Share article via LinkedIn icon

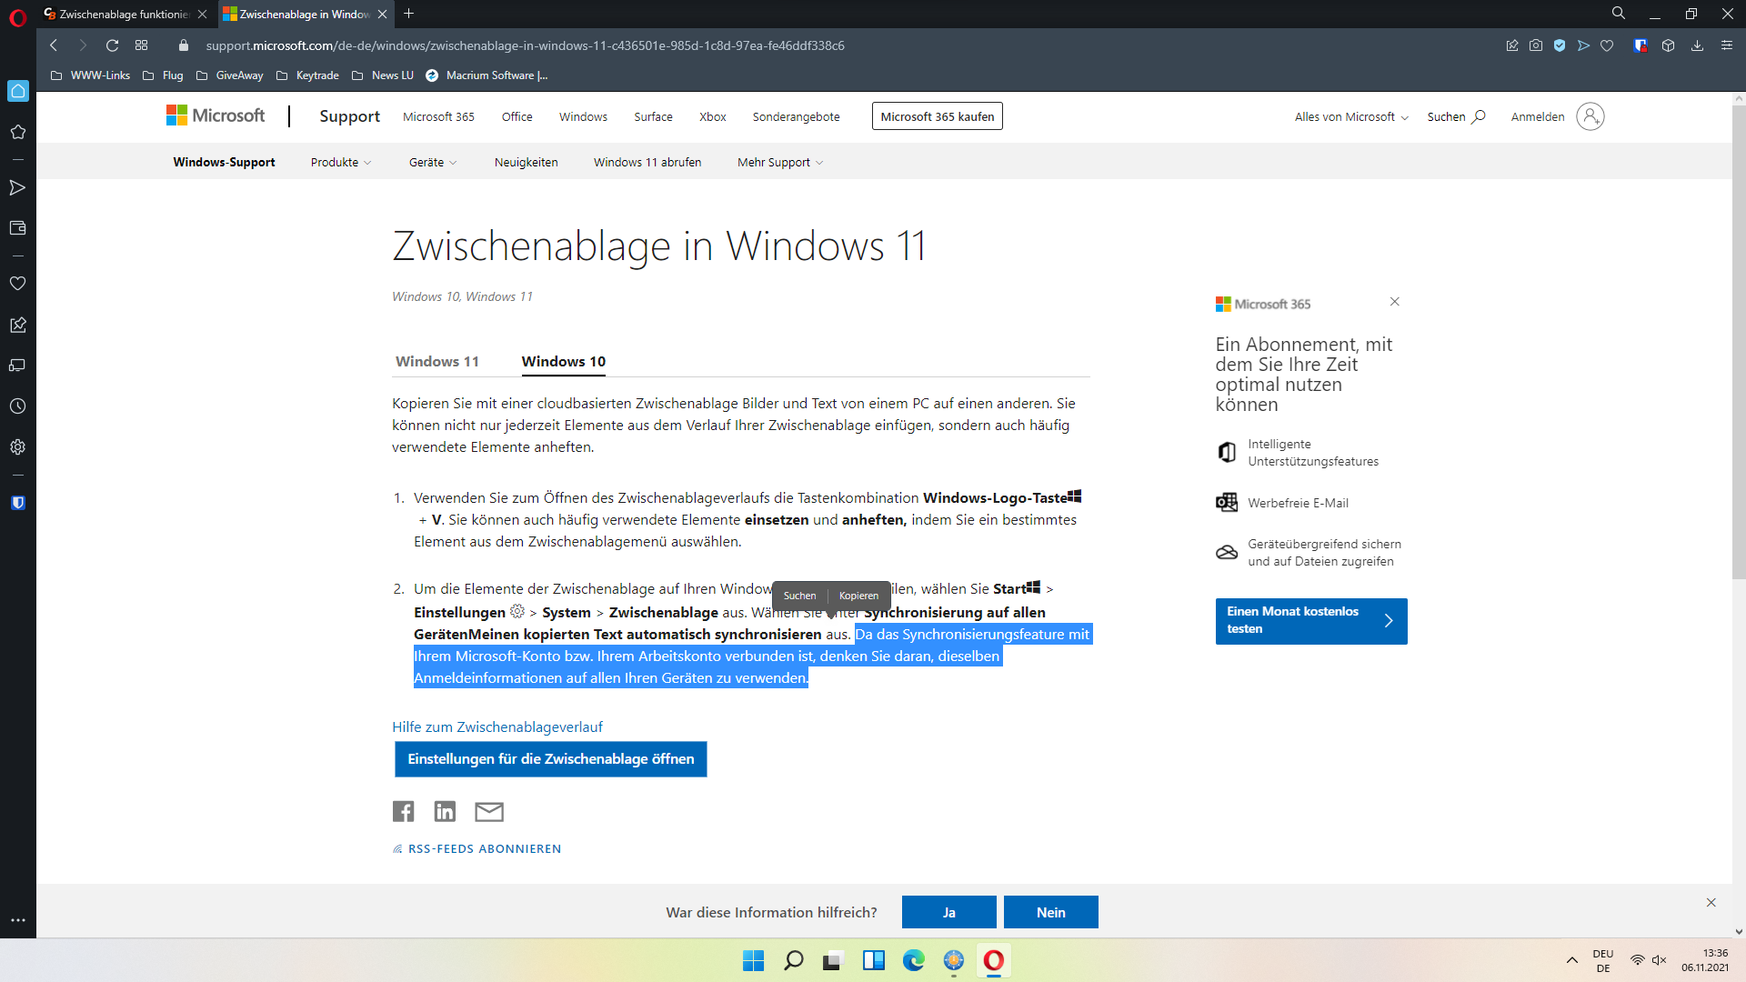(x=445, y=811)
